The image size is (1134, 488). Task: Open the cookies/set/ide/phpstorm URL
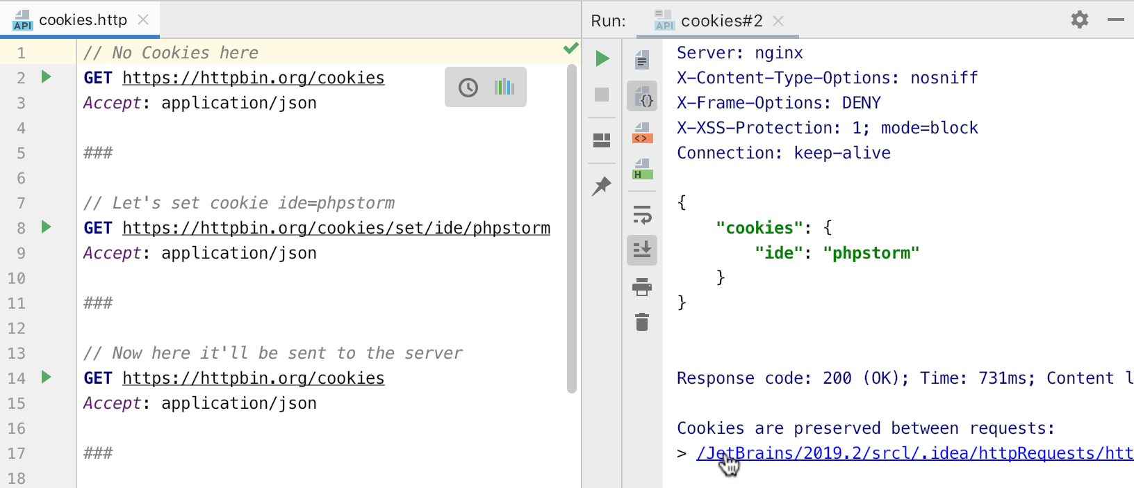tap(336, 228)
